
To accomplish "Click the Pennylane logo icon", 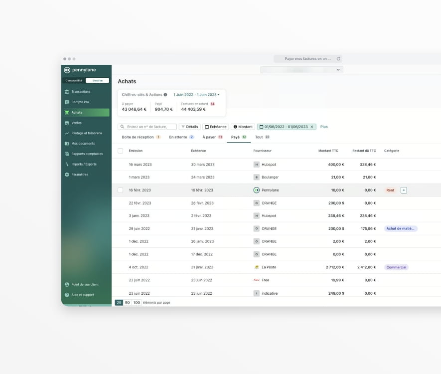I will click(x=67, y=70).
